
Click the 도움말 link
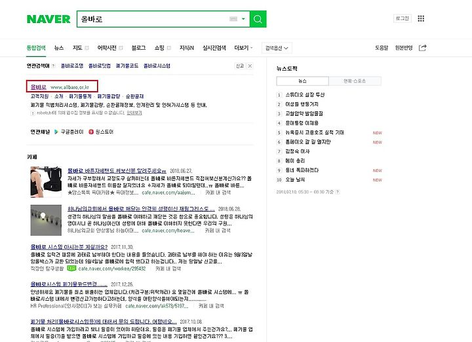point(382,48)
